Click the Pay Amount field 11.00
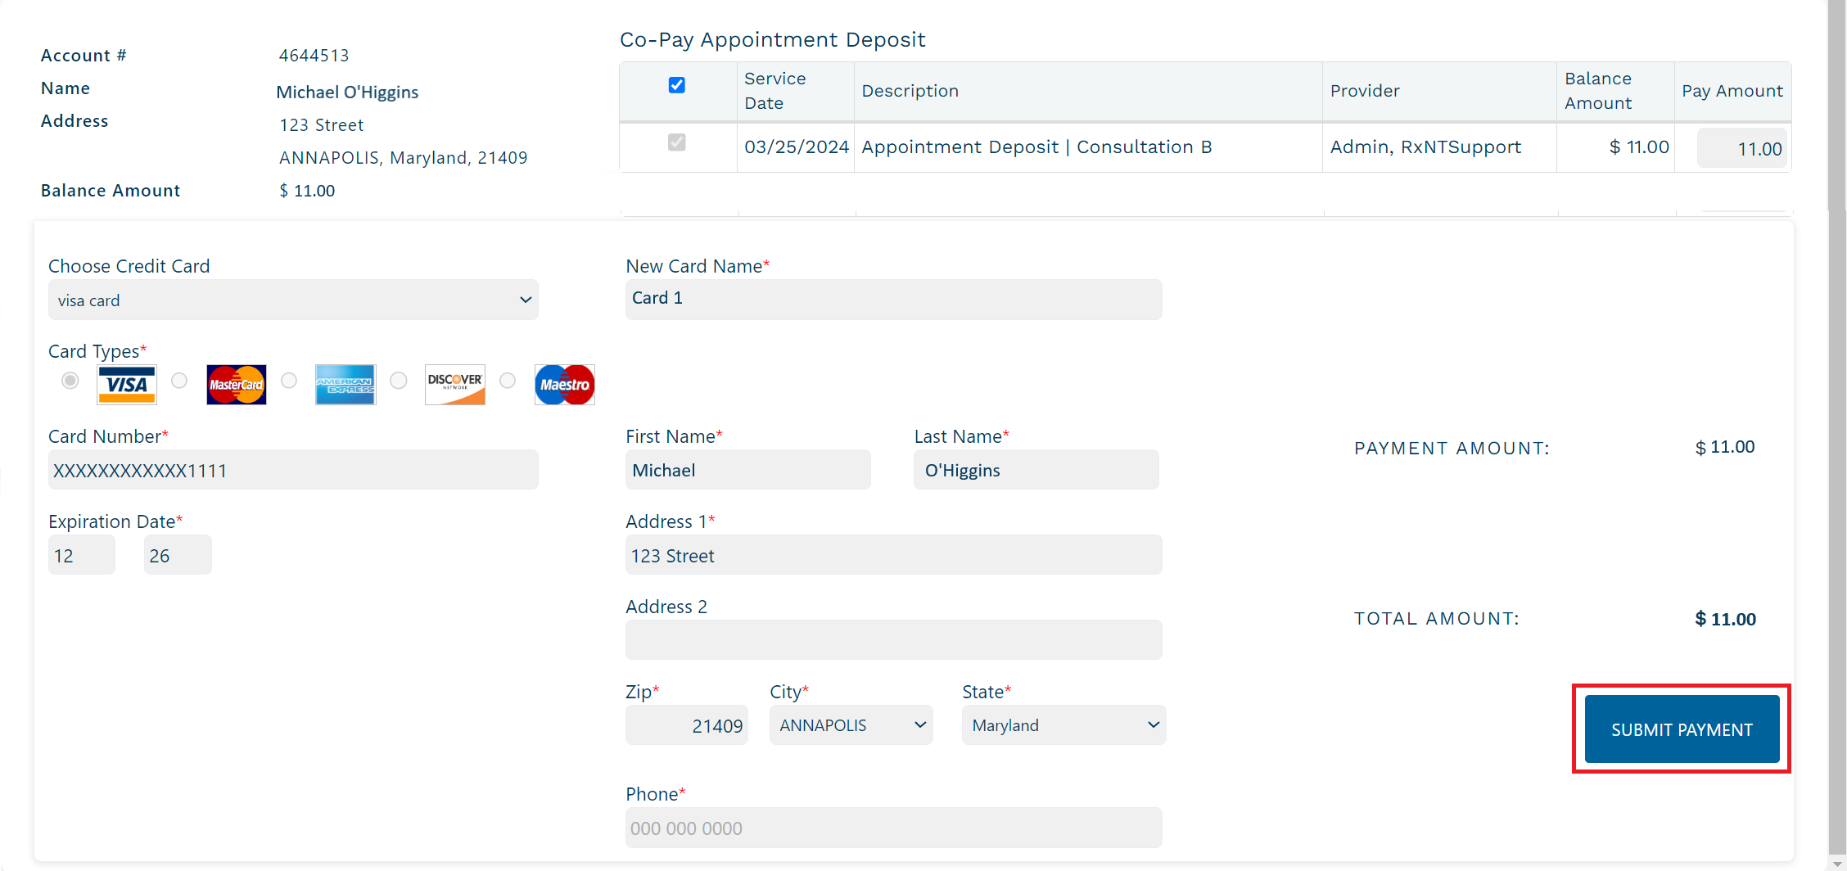 (1742, 148)
